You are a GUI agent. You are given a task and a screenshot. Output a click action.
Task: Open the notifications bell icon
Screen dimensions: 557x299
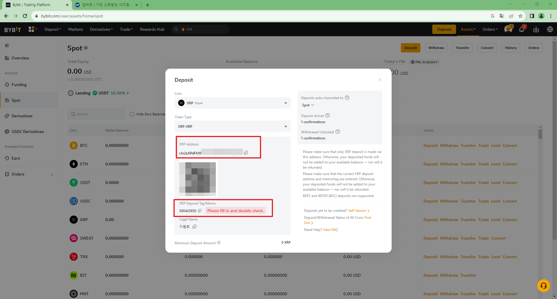click(522, 29)
